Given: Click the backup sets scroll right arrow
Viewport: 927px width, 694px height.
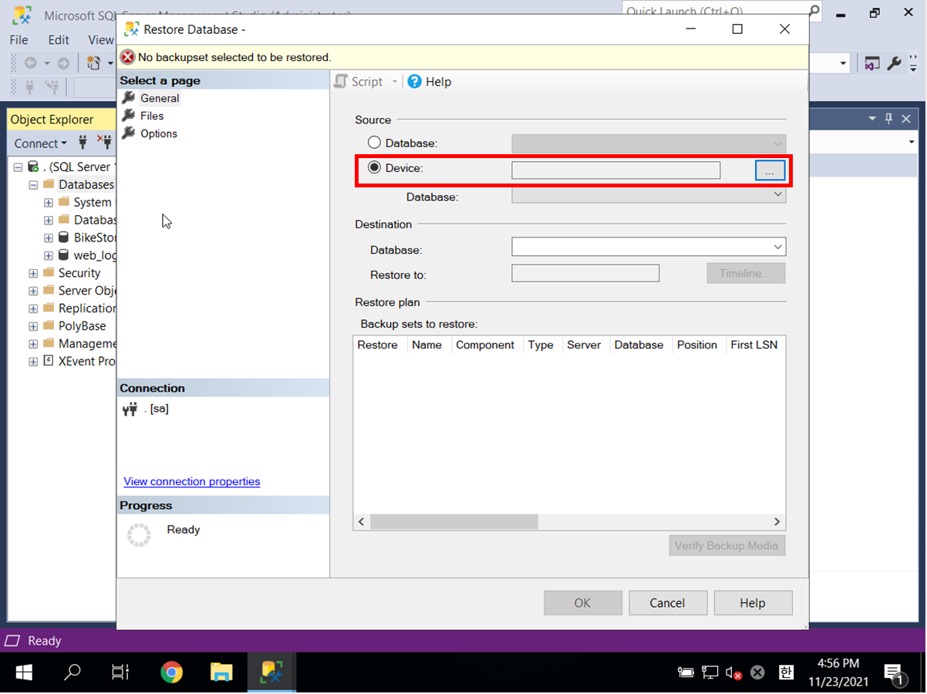Looking at the screenshot, I should pyautogui.click(x=777, y=522).
